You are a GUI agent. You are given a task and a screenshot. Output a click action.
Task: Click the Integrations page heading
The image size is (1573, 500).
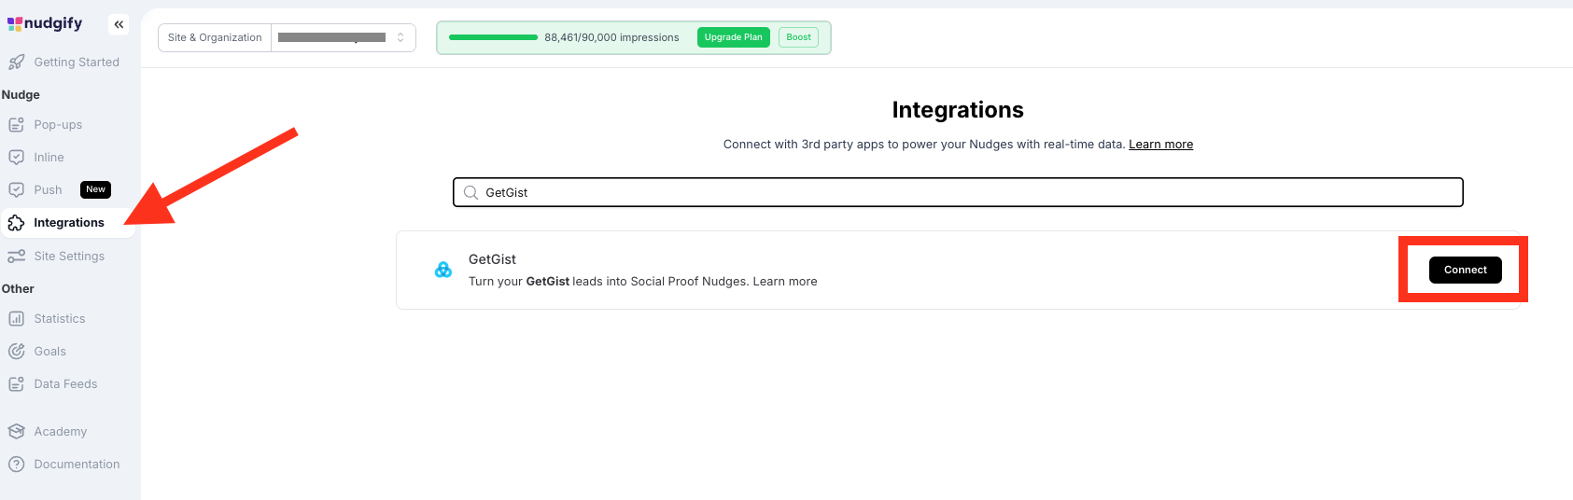pos(958,110)
